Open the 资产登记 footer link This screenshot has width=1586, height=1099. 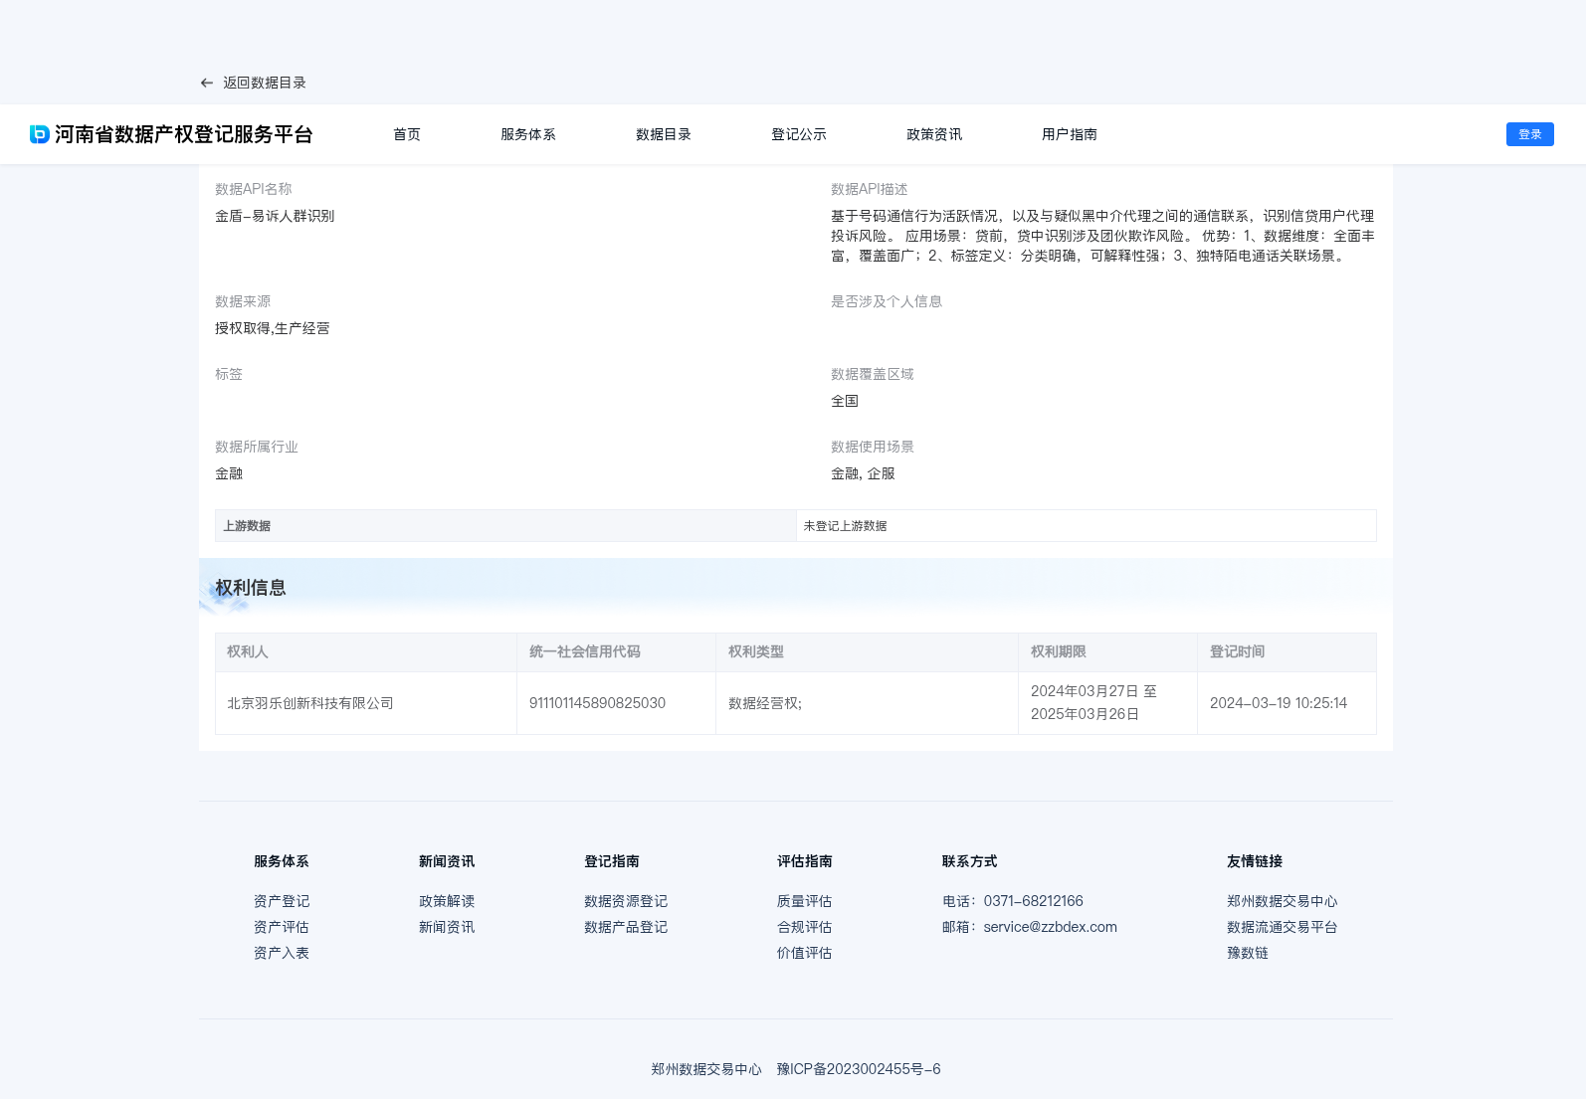coord(282,901)
